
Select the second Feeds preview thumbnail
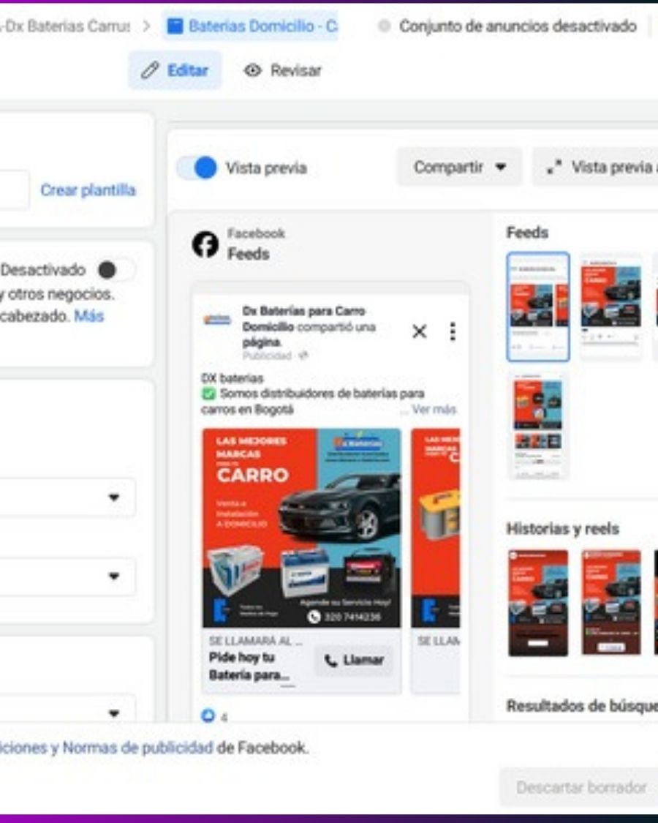tap(610, 307)
